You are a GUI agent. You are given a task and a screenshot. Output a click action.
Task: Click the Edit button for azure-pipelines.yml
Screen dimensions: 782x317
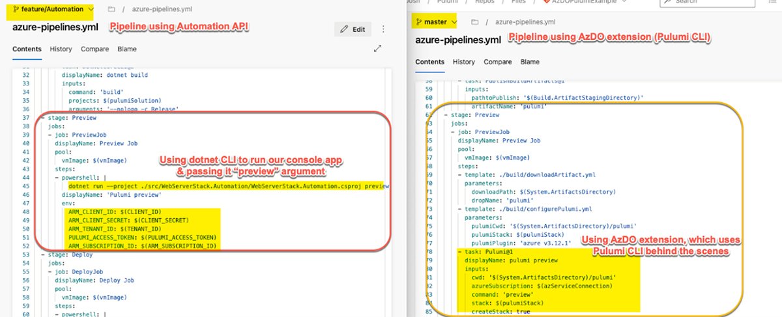pyautogui.click(x=353, y=29)
